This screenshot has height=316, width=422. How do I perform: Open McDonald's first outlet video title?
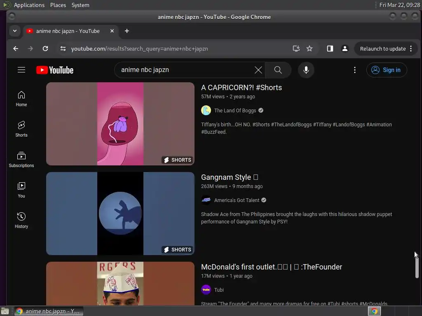[272, 267]
